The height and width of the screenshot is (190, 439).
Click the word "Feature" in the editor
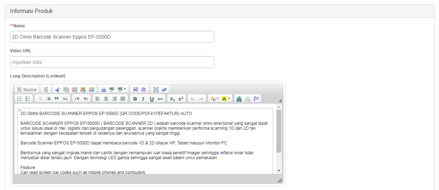coord(28,168)
